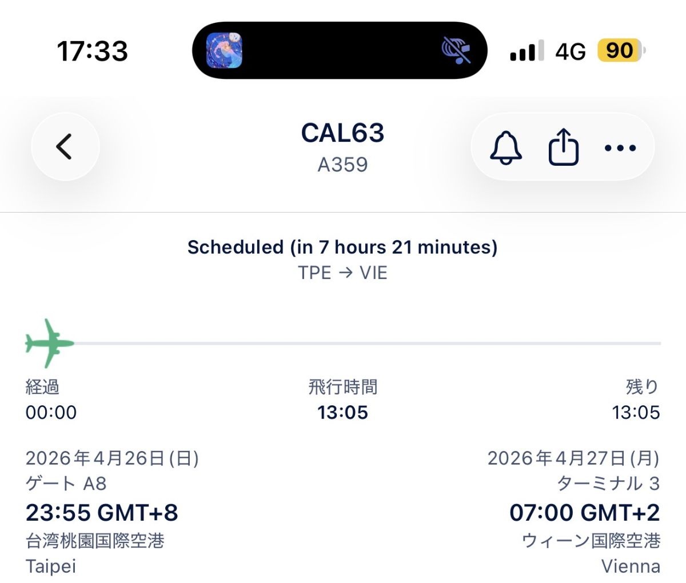Select the 07:00 GMT+2 arrival time
This screenshot has height=583, width=686.
coord(584,513)
